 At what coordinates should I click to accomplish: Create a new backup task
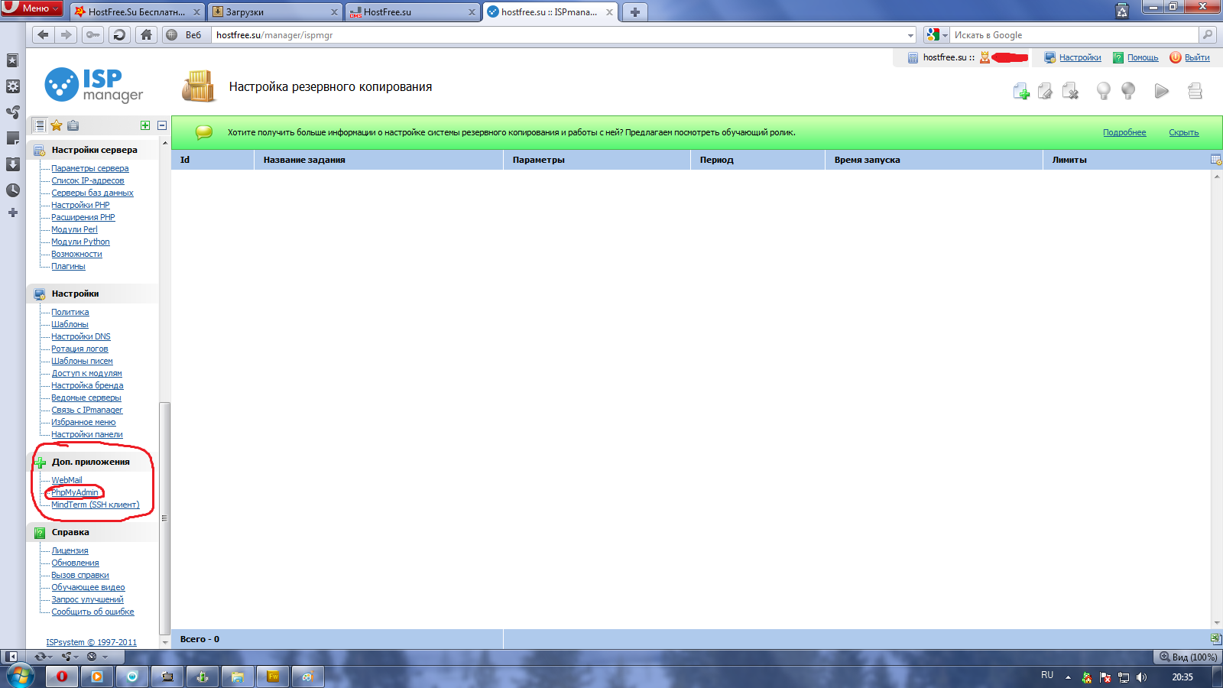1021,92
